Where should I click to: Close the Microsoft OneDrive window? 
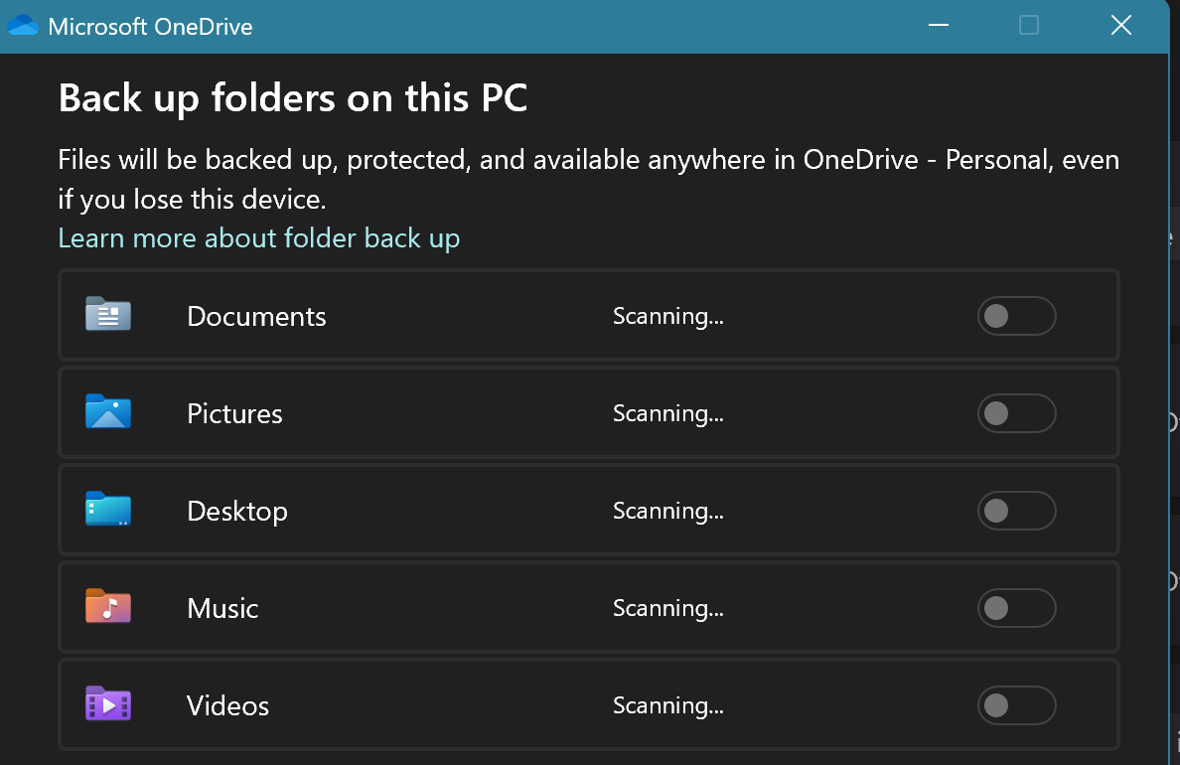[1121, 26]
